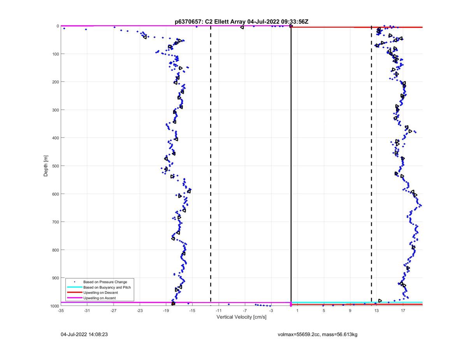467x344 pixels.
Task: Click the x-axis tick label -7
Action: [x=245, y=311]
